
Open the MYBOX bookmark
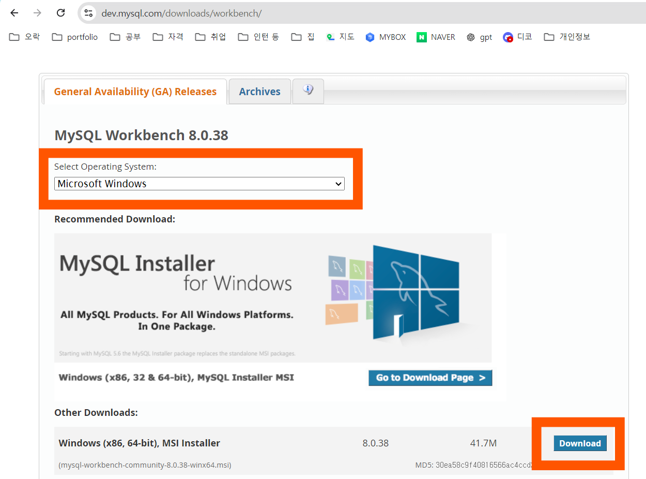[386, 37]
